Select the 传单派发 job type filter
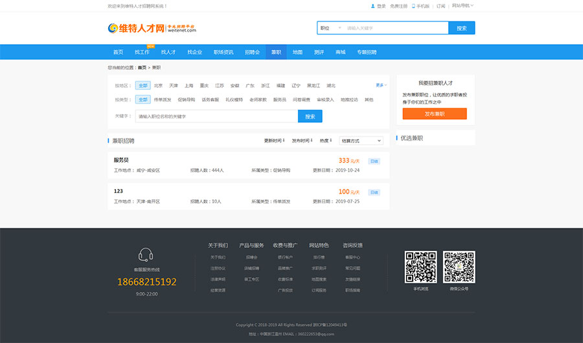Screen dimensions: 583x343 tap(163, 100)
